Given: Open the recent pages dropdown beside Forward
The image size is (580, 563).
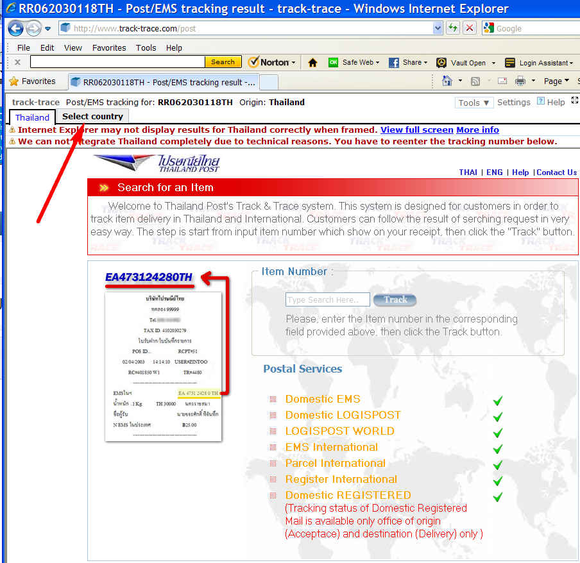Looking at the screenshot, I should [47, 28].
